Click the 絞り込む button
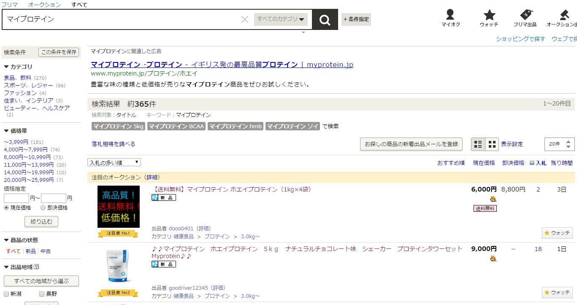 click(x=41, y=221)
